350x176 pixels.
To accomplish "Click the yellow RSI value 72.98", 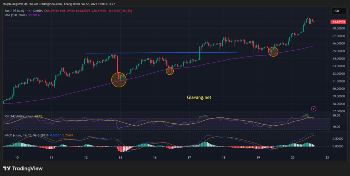I will [38, 116].
